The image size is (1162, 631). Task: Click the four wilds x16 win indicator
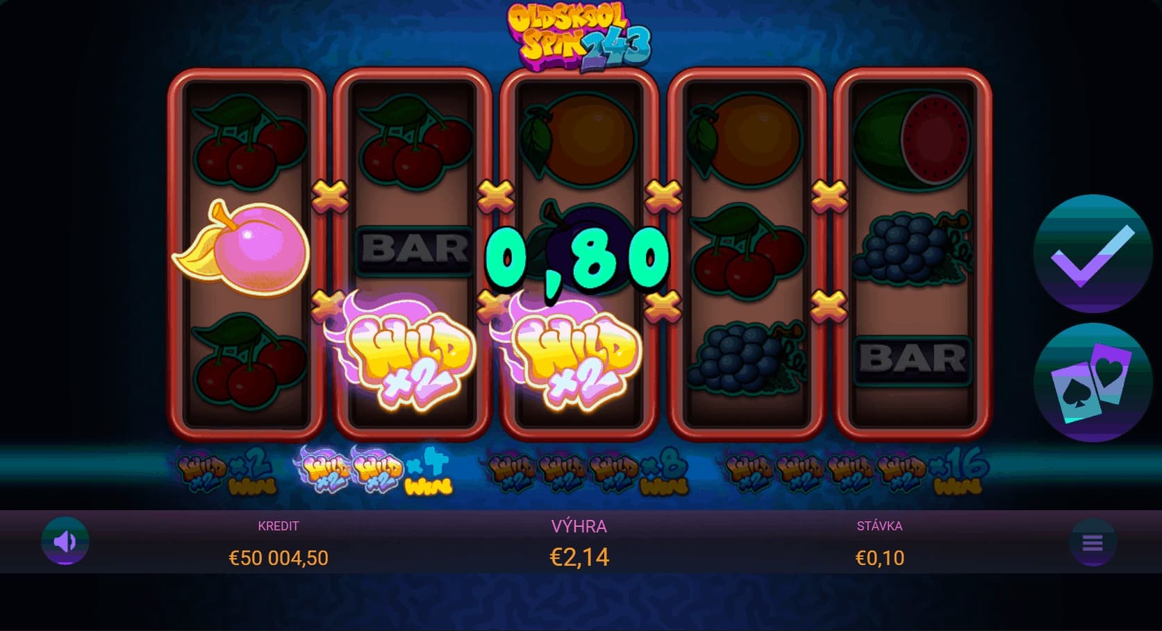click(856, 472)
